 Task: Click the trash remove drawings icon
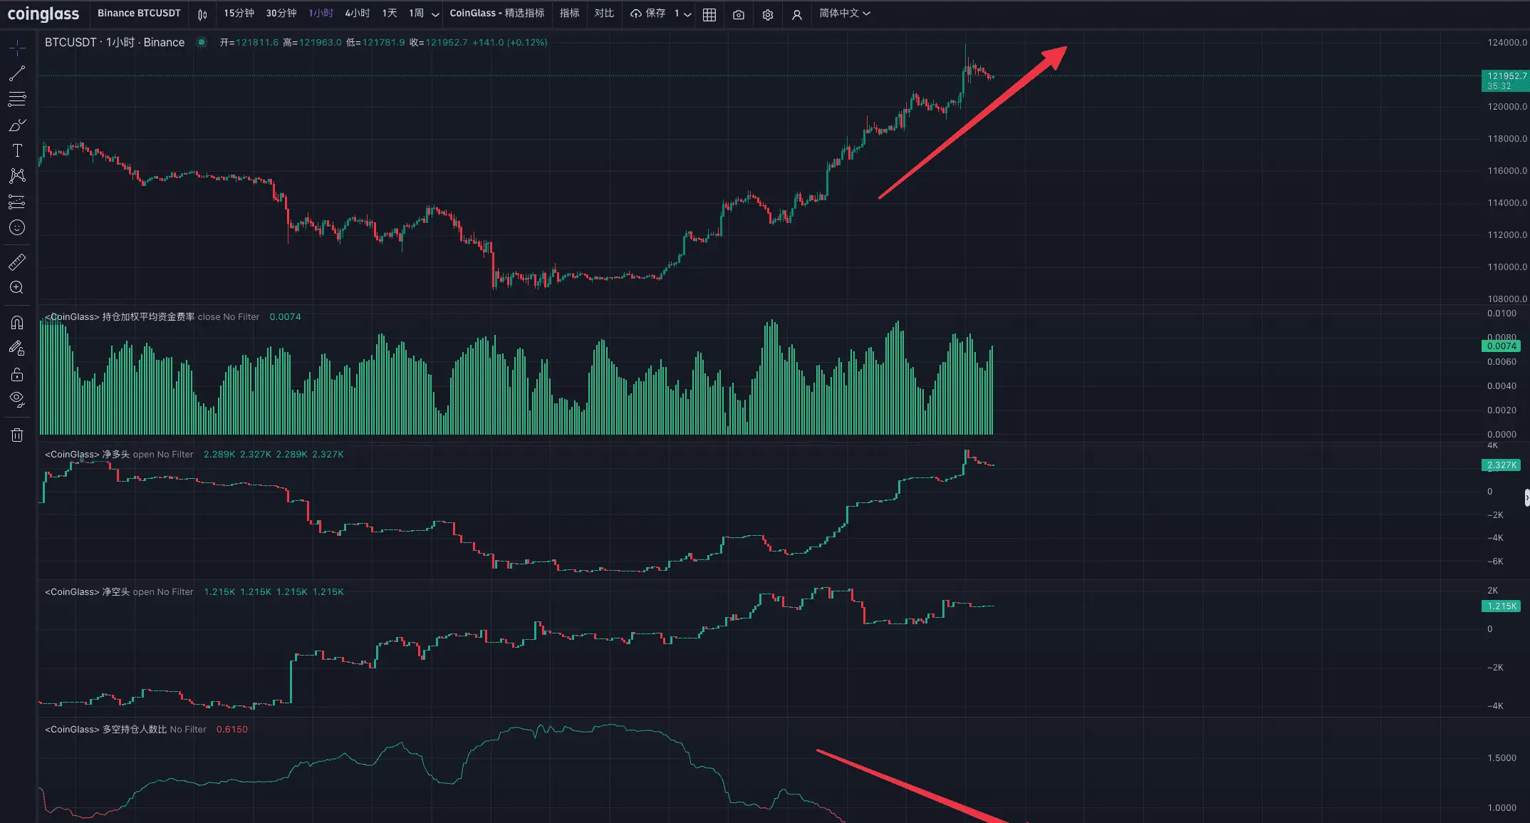(17, 435)
